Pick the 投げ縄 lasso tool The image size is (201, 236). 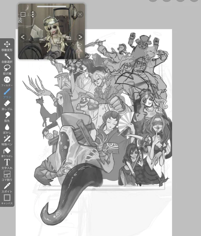click(x=7, y=70)
